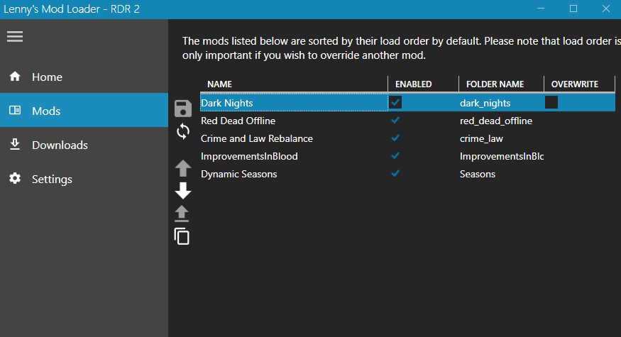Click the Settings gear icon
This screenshot has width=621, height=337.
click(15, 179)
